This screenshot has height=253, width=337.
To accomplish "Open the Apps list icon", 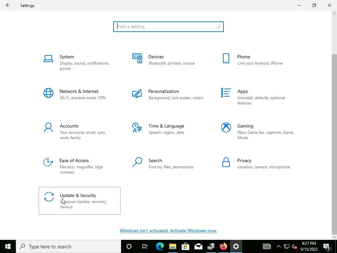I will [226, 93].
